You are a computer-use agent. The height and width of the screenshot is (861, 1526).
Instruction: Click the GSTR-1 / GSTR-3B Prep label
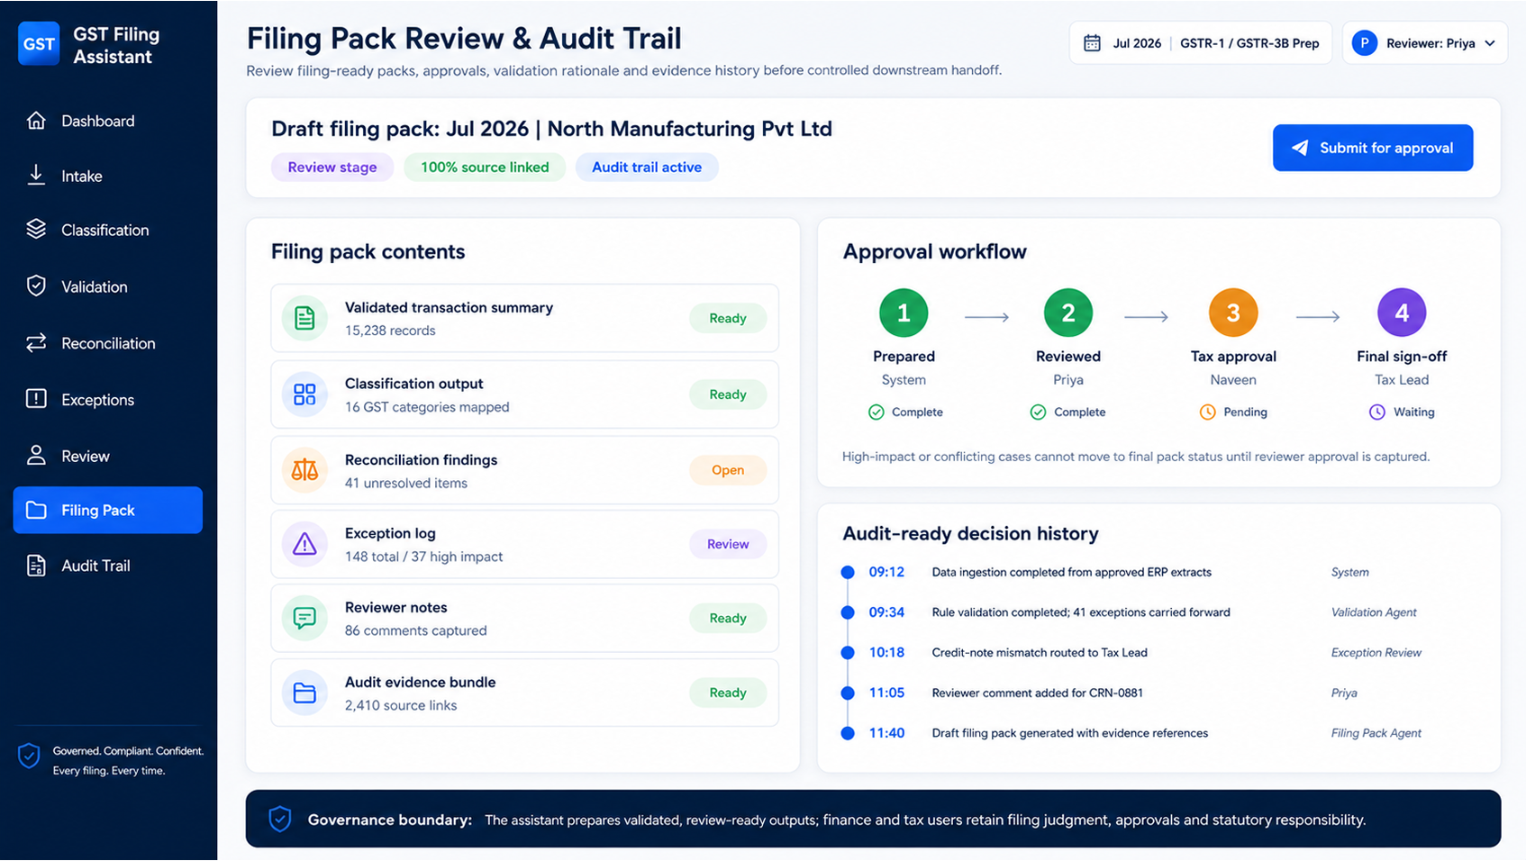[x=1249, y=43]
